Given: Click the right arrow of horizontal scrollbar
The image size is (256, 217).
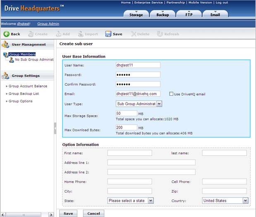Looking at the screenshot, I should pyautogui.click(x=51, y=215).
